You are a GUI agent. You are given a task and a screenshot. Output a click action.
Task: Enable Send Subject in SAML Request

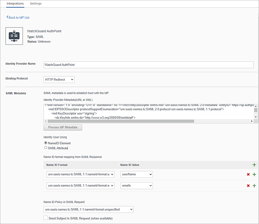(x=46, y=218)
